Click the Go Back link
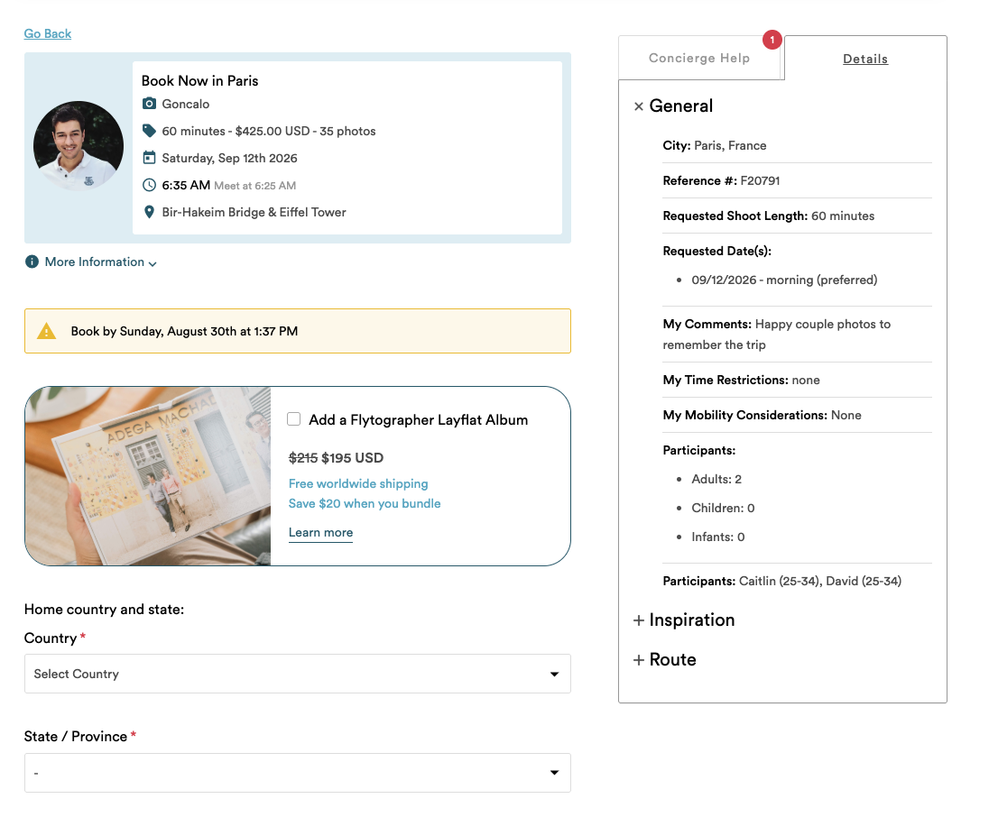 tap(47, 33)
